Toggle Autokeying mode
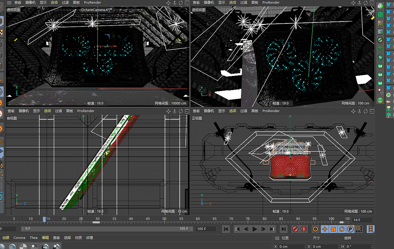 (304, 229)
